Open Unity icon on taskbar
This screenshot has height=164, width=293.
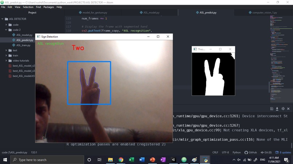click(x=173, y=160)
